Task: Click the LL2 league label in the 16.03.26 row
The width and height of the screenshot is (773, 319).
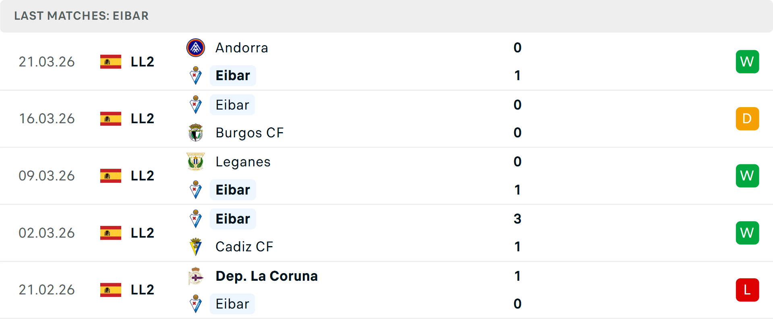Action: pos(142,118)
